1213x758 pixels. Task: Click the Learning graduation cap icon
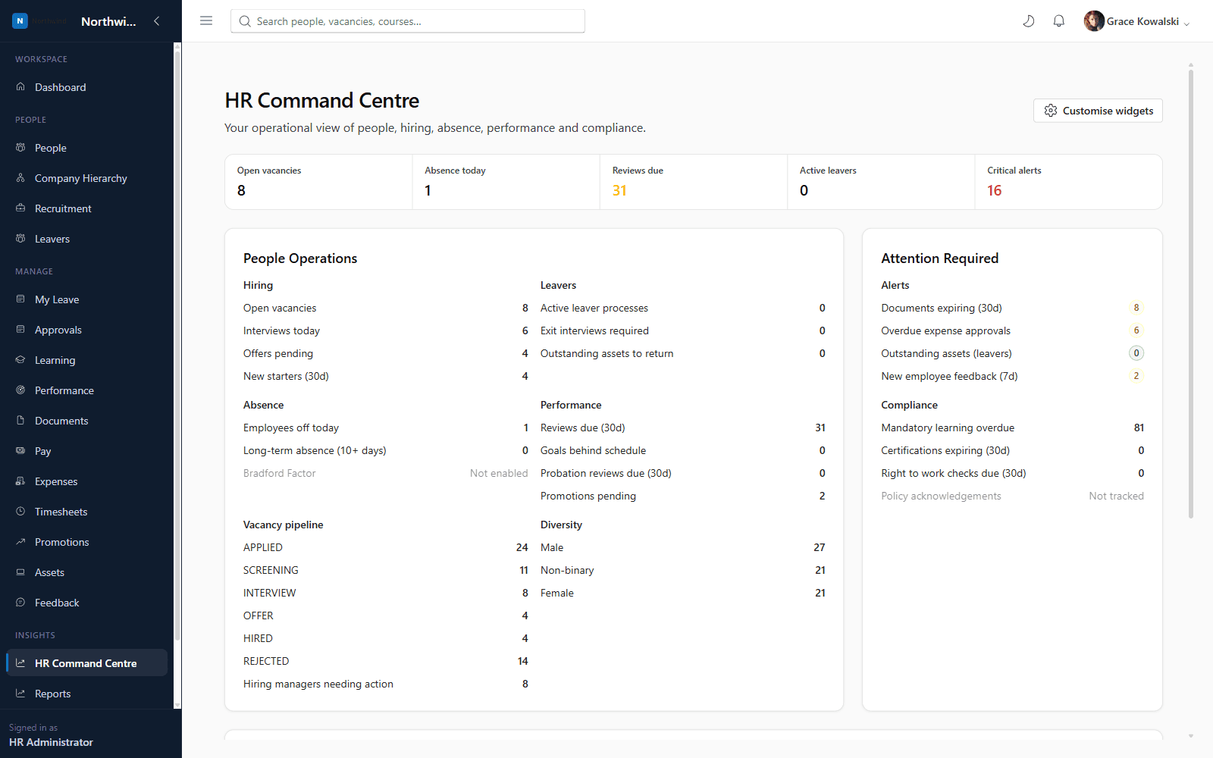pyautogui.click(x=20, y=360)
